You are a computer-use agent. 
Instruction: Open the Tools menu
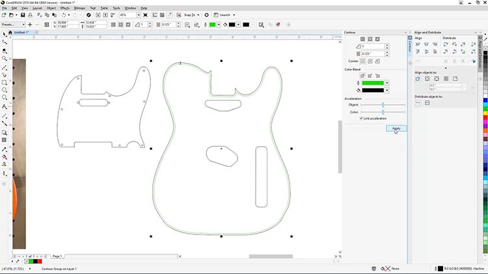pos(116,8)
